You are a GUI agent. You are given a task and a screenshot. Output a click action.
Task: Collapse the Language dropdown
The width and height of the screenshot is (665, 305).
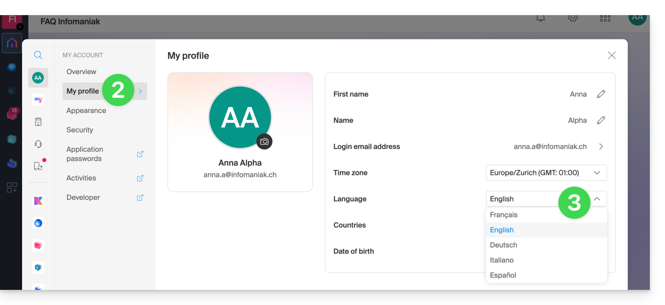tap(597, 199)
